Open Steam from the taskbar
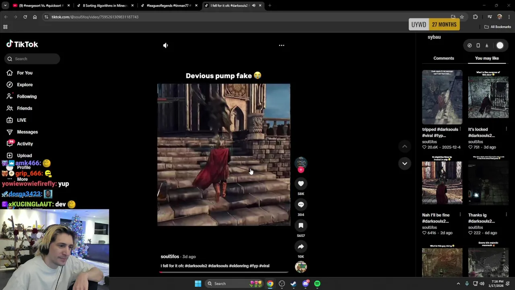This screenshot has width=515, height=290. (293, 284)
